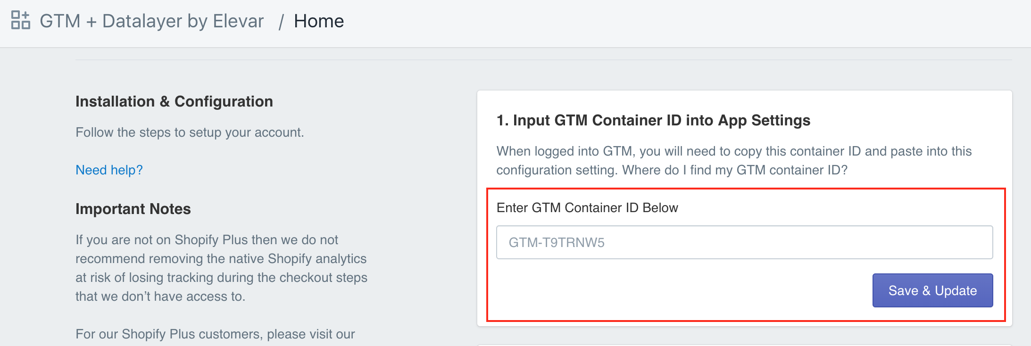
Task: Click the Input GTM Container ID step heading
Action: (x=653, y=120)
